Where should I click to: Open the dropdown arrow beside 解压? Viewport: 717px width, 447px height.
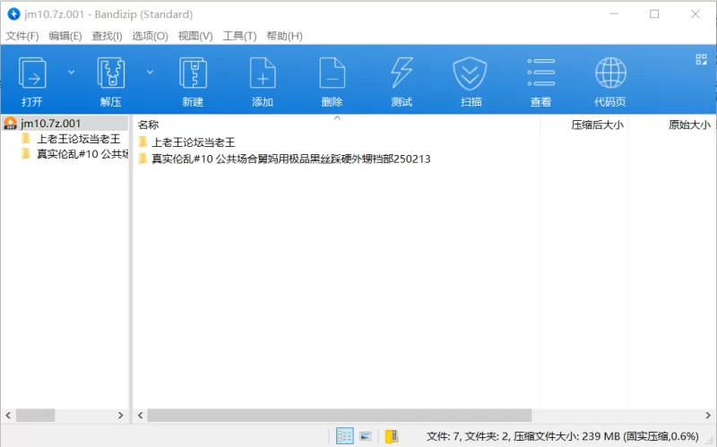click(x=150, y=72)
